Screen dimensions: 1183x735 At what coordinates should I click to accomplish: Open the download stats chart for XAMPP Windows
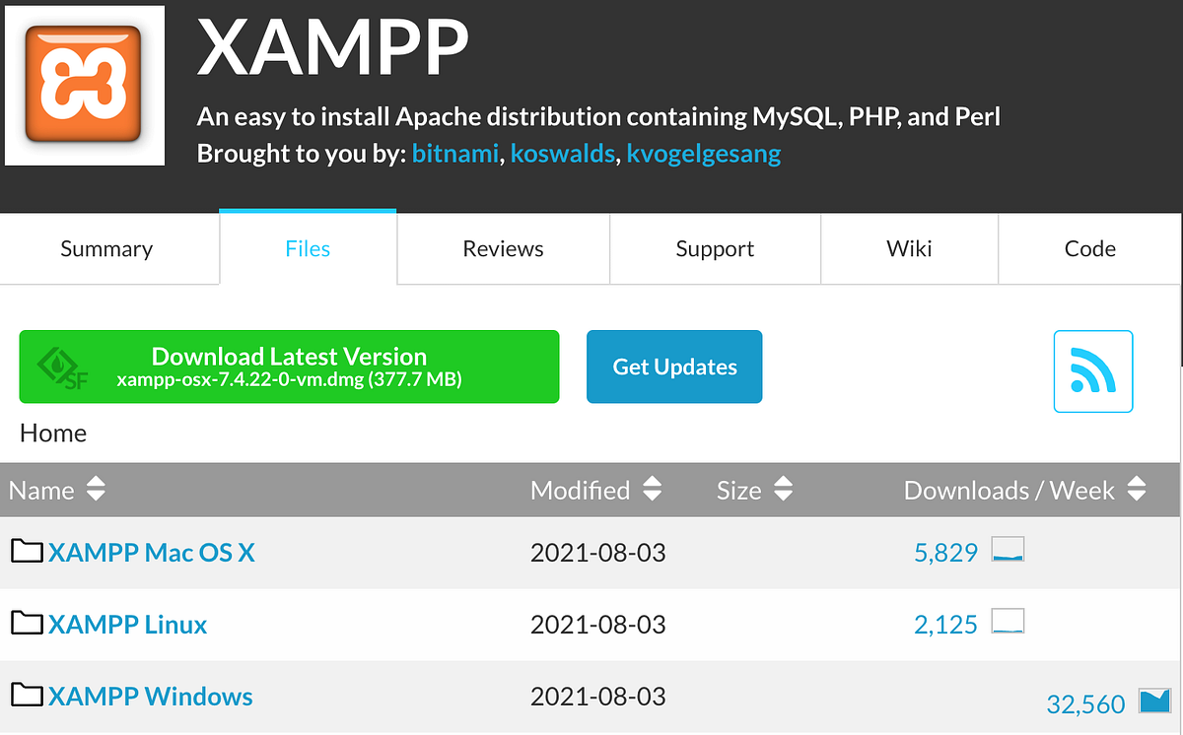(x=1153, y=702)
